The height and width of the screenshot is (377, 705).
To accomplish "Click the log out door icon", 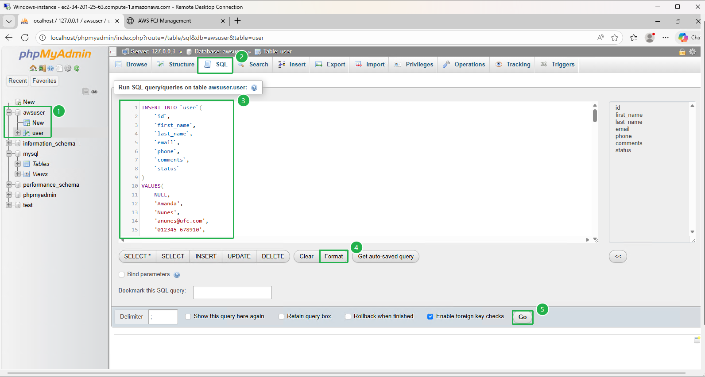I will pos(42,68).
